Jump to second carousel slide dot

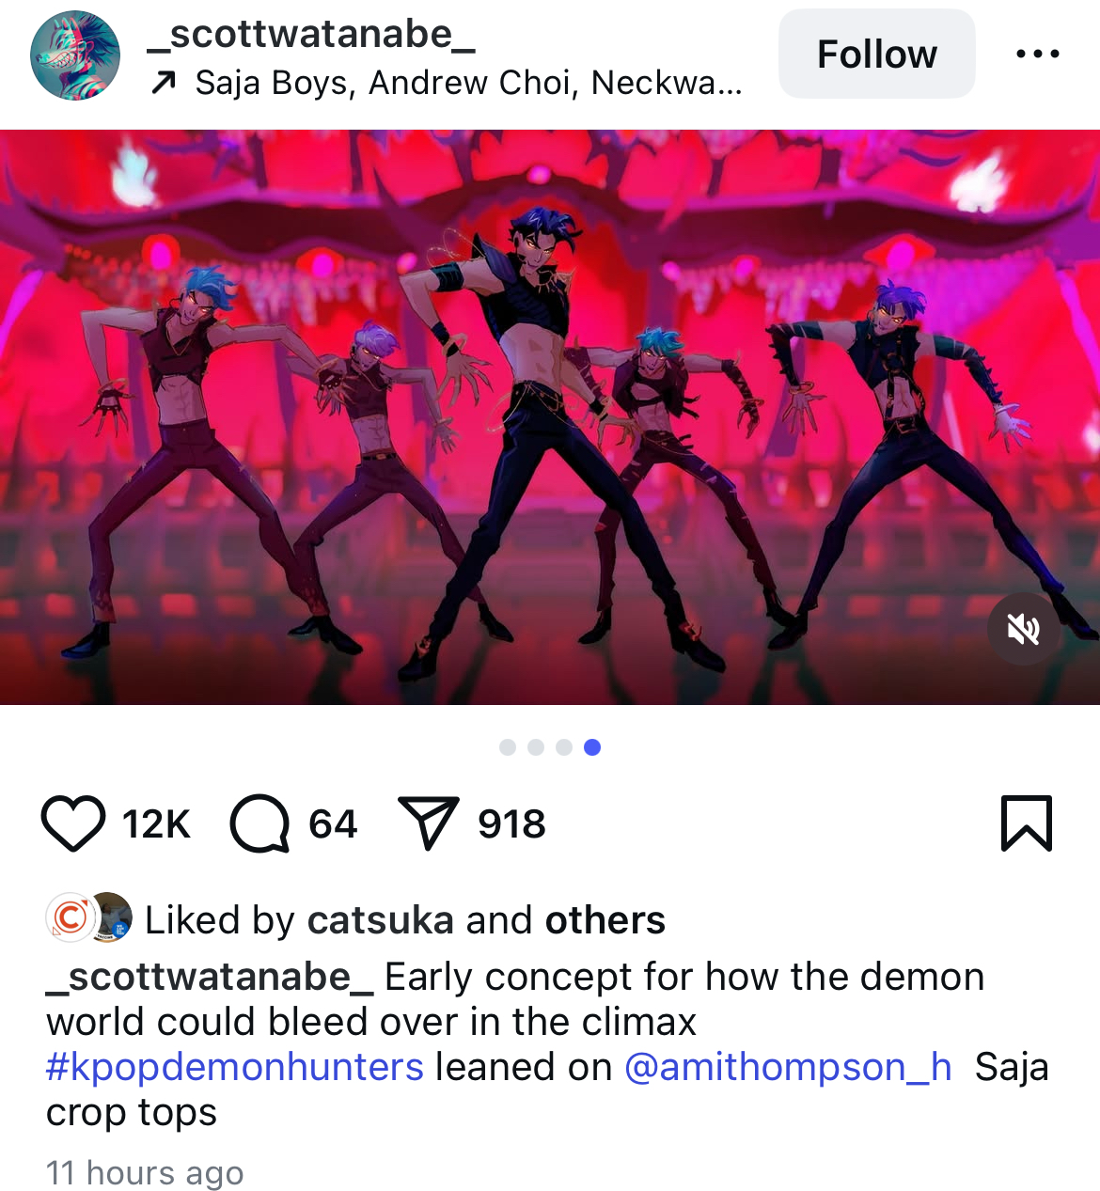coord(536,747)
